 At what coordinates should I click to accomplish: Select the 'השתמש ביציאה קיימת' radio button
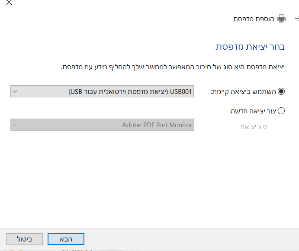click(281, 92)
